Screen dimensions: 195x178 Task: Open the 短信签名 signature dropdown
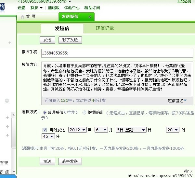pos(177,101)
